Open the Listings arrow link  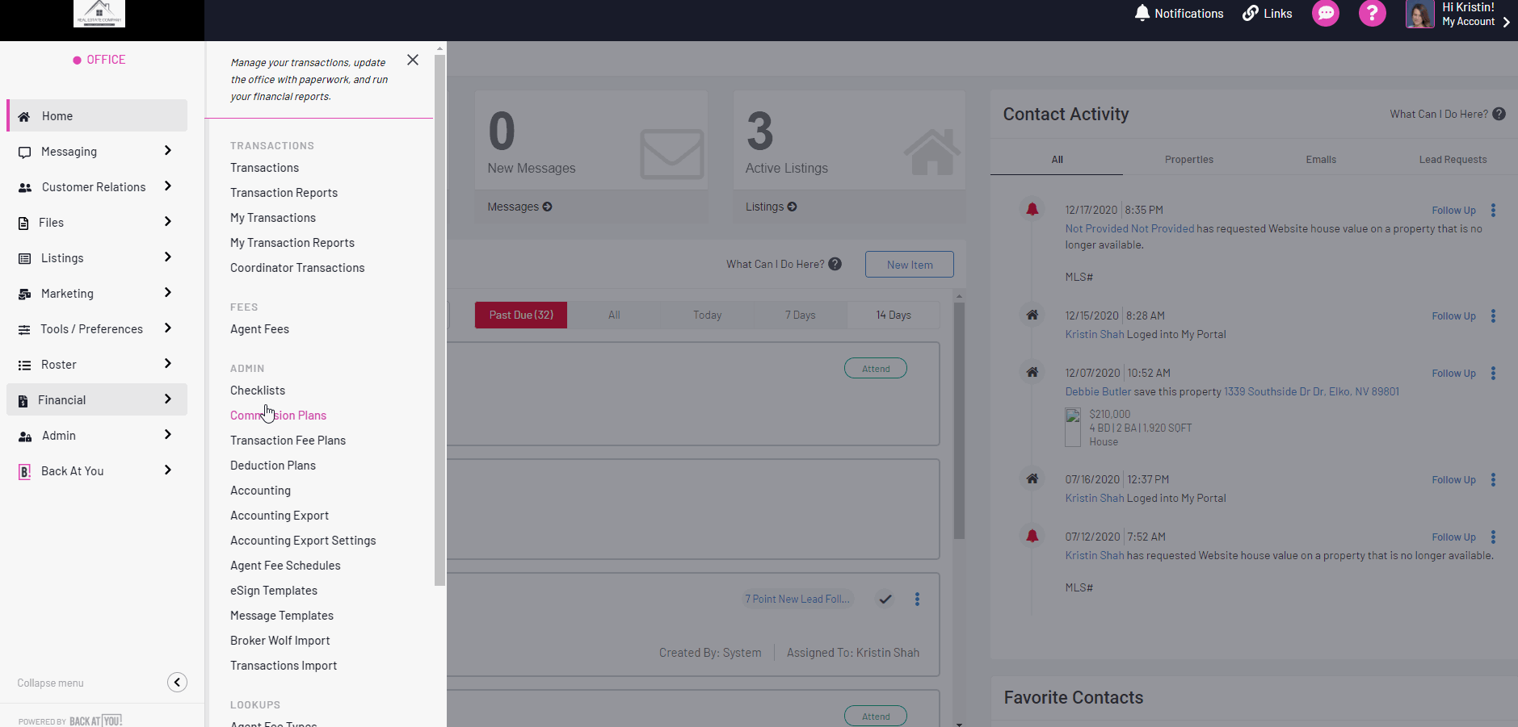[771, 207]
